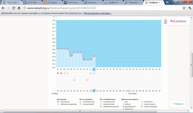The image size is (193, 113).
Task: Click the highlighted date 20 in November
Action: [x=94, y=91]
